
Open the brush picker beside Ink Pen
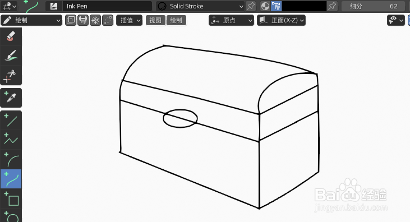coord(54,6)
